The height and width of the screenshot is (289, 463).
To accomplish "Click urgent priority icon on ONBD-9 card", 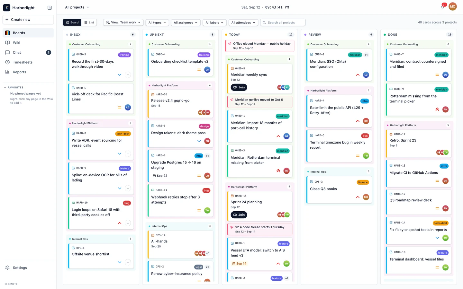I will pos(437,109).
